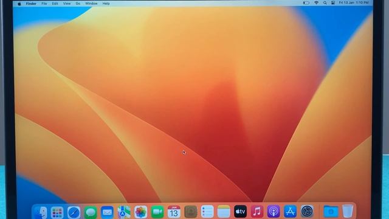Open the Go menu

point(78,4)
